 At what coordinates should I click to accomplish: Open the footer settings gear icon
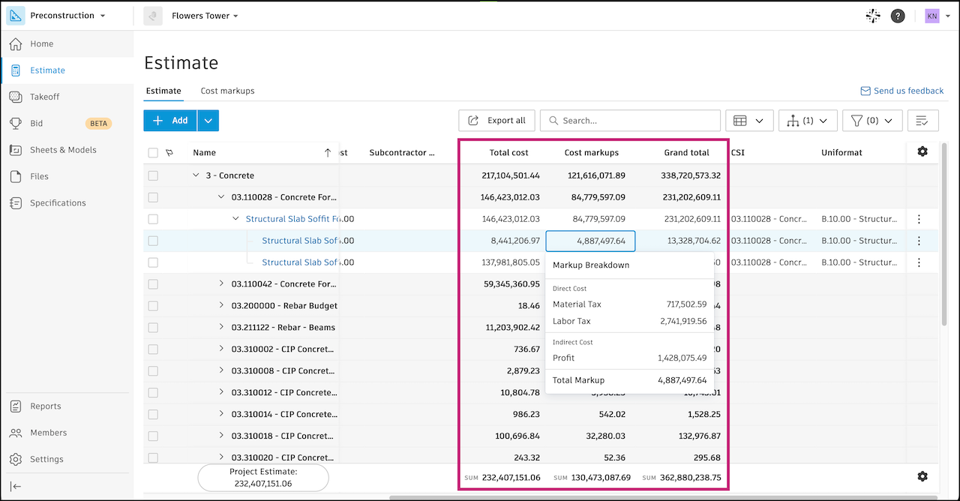click(x=922, y=477)
